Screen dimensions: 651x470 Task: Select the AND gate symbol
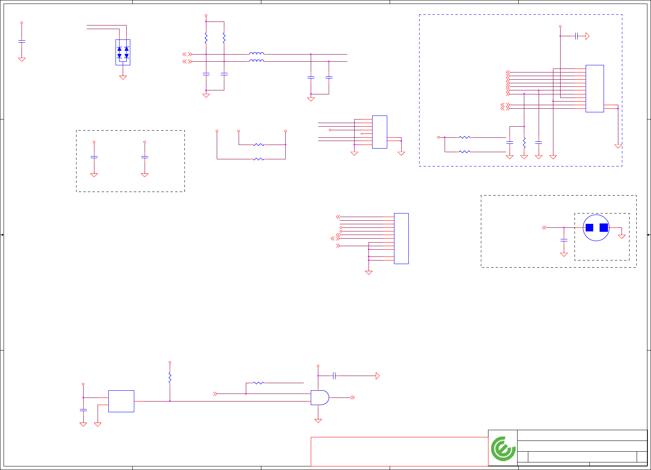320,398
